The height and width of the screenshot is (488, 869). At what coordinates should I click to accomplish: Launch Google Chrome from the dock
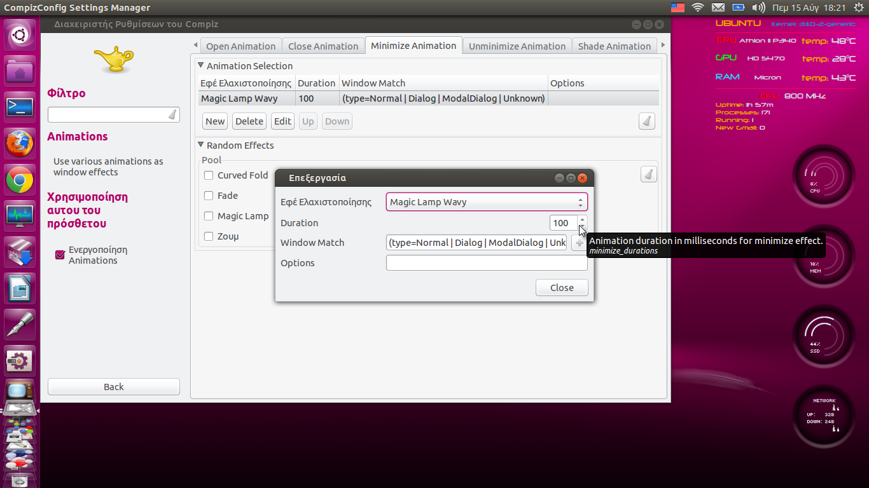pos(20,180)
